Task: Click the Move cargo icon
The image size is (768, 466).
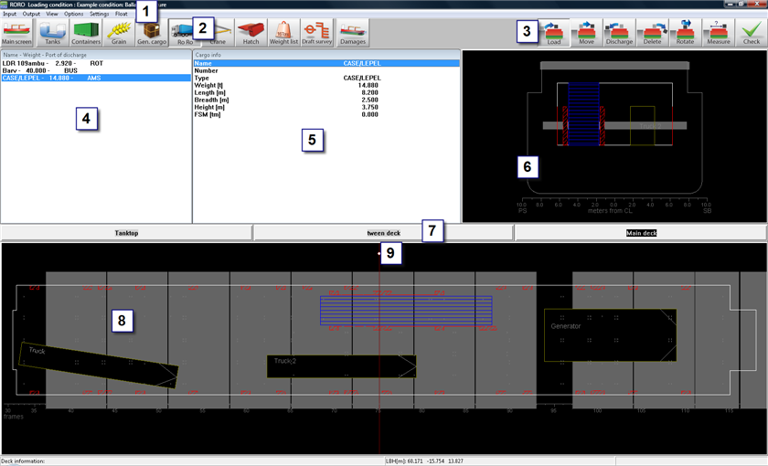Action: pos(586,33)
